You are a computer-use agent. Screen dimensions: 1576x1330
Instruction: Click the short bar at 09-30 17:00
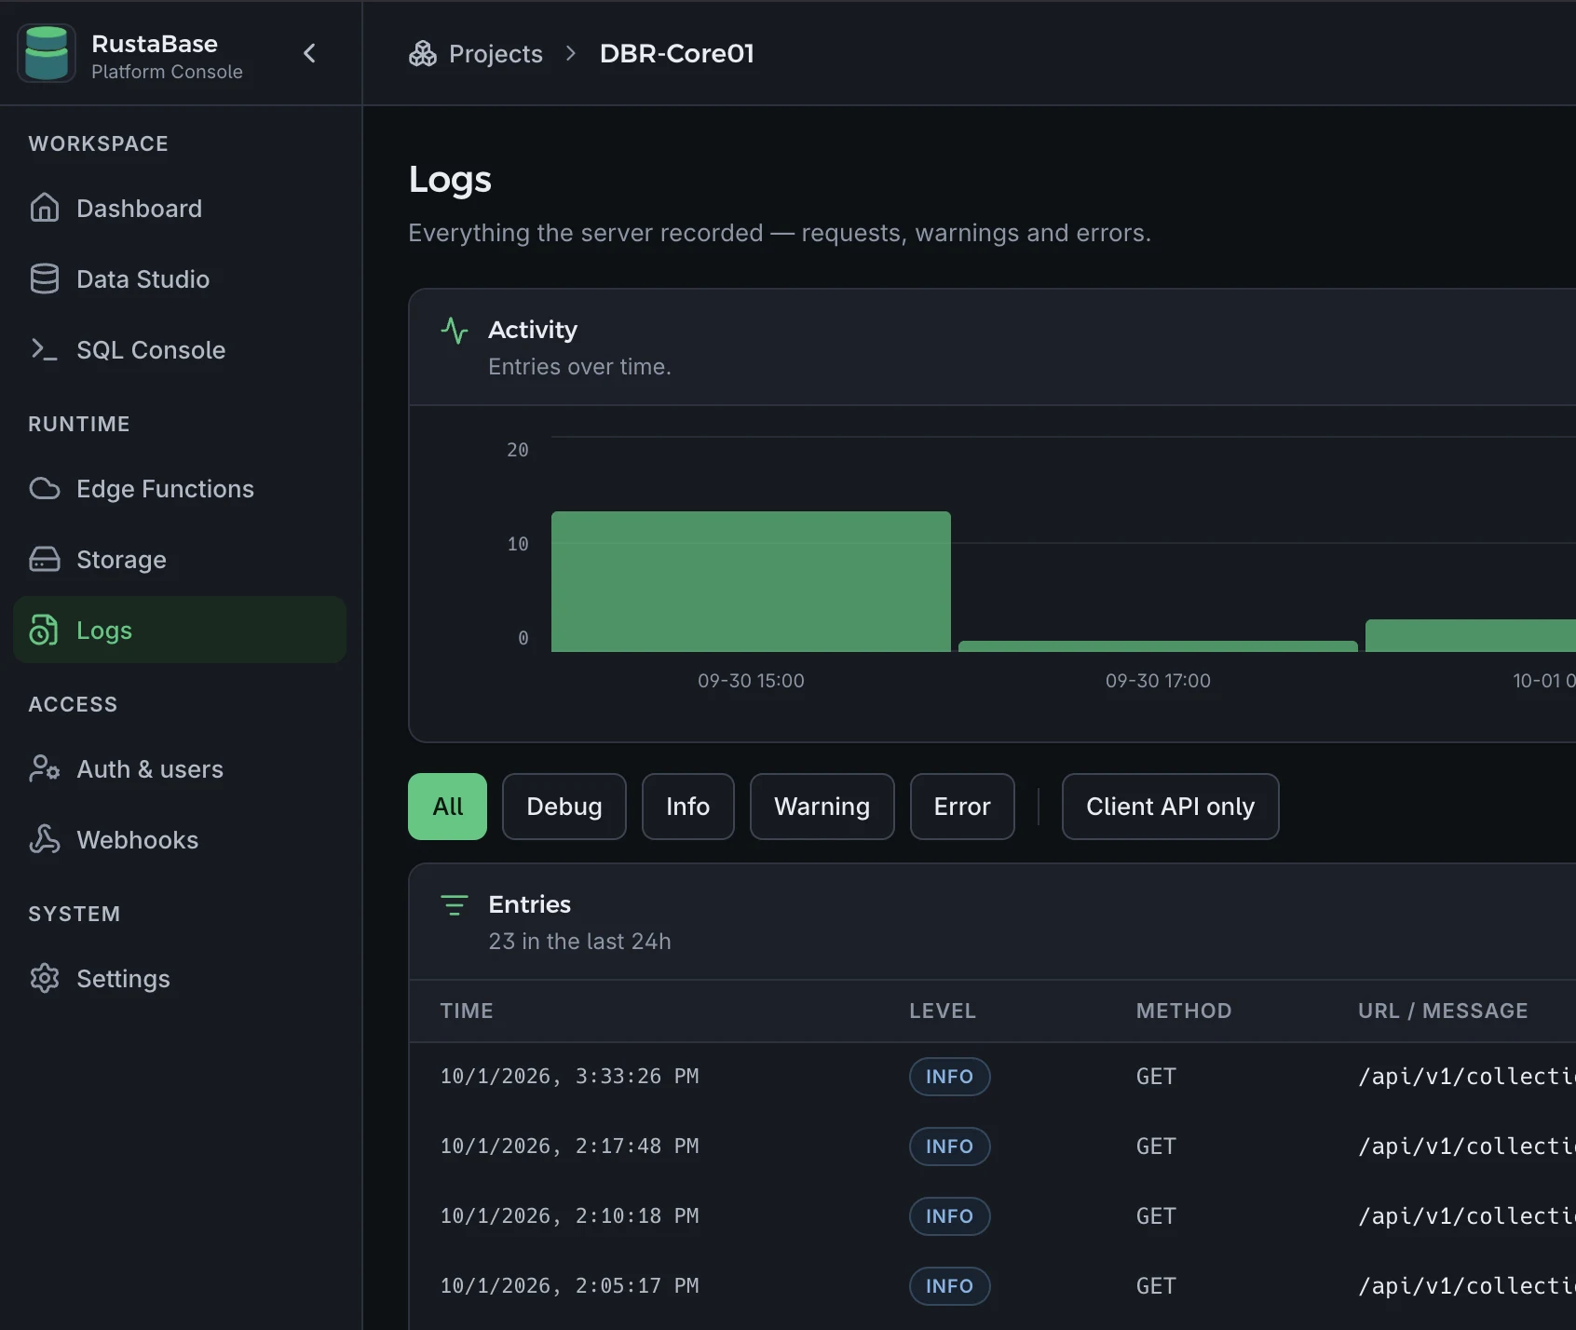(x=1158, y=646)
